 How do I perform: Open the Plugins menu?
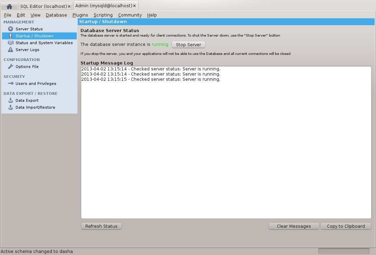pyautogui.click(x=80, y=15)
